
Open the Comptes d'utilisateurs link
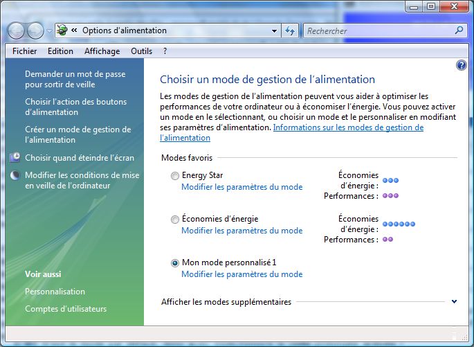tap(66, 309)
